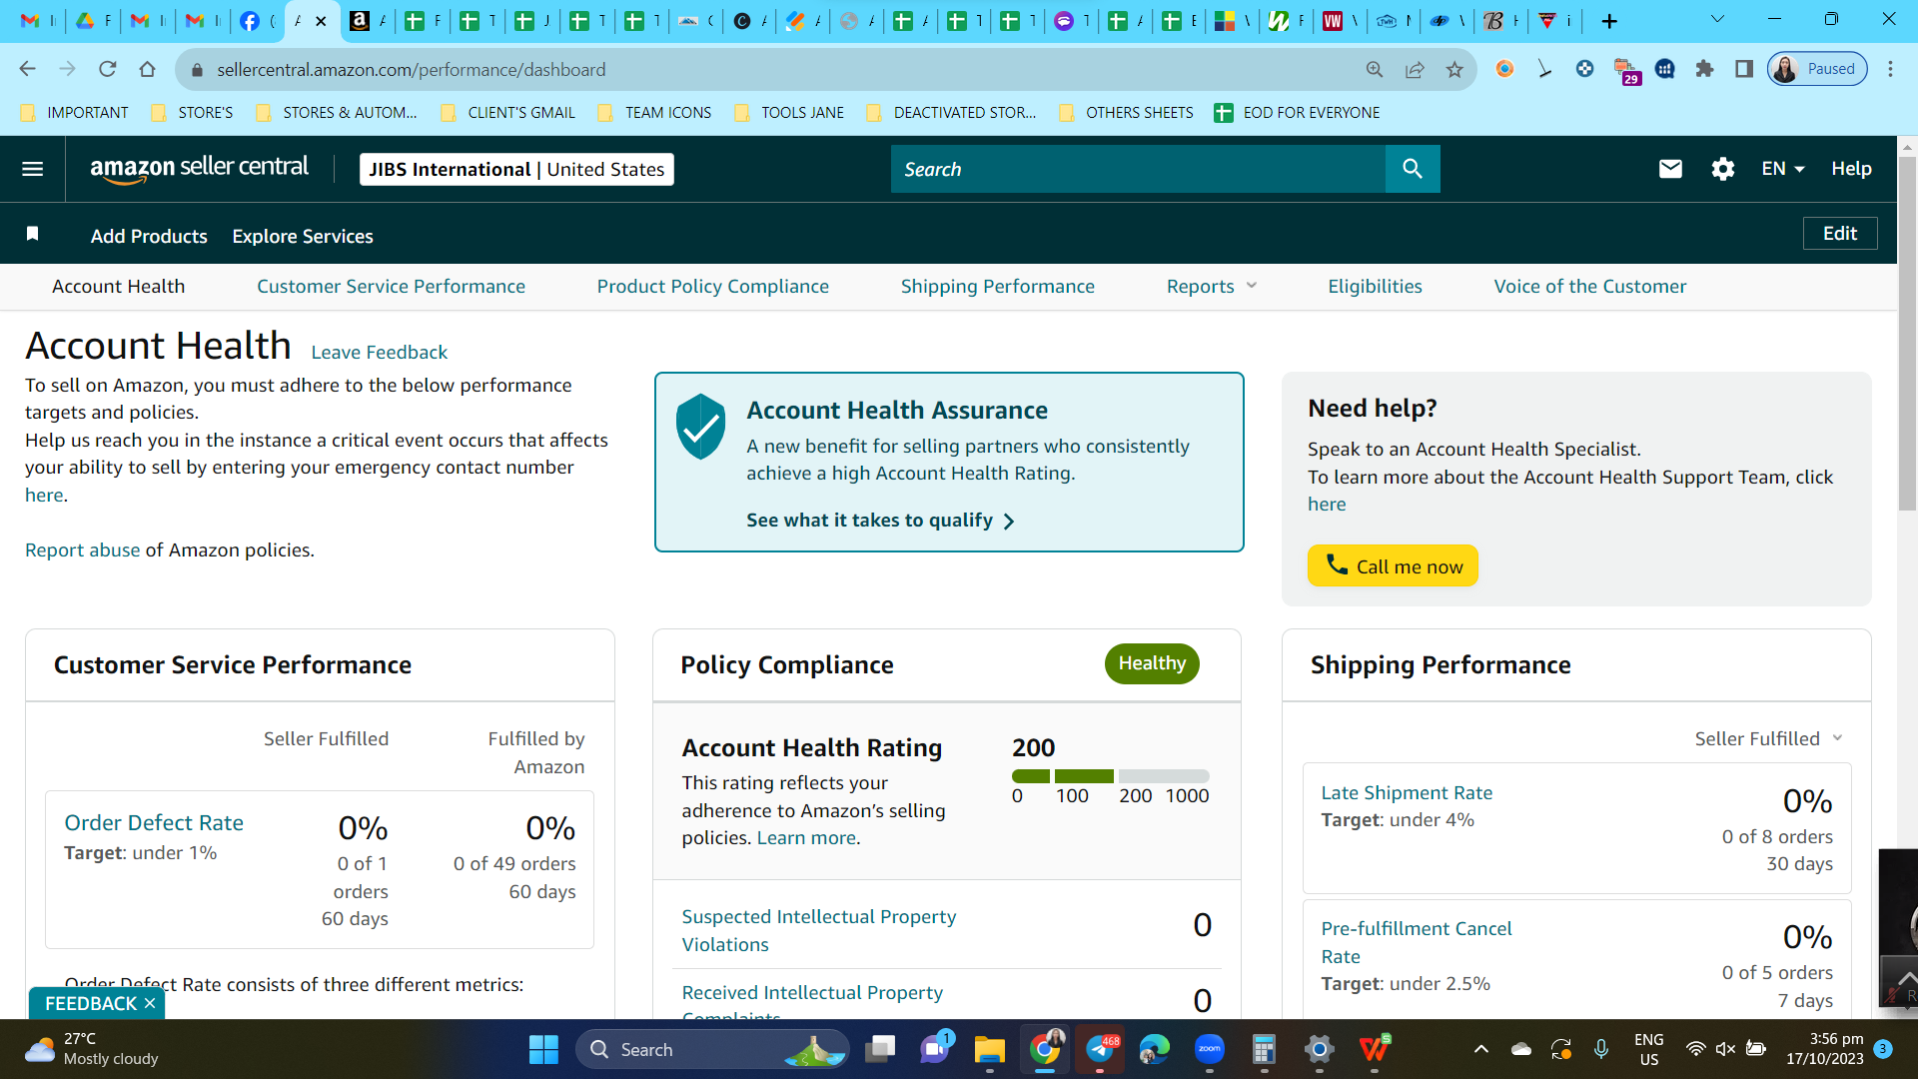
Task: Open the CLIENT'S GMAIL bookmark folder
Action: tap(508, 112)
